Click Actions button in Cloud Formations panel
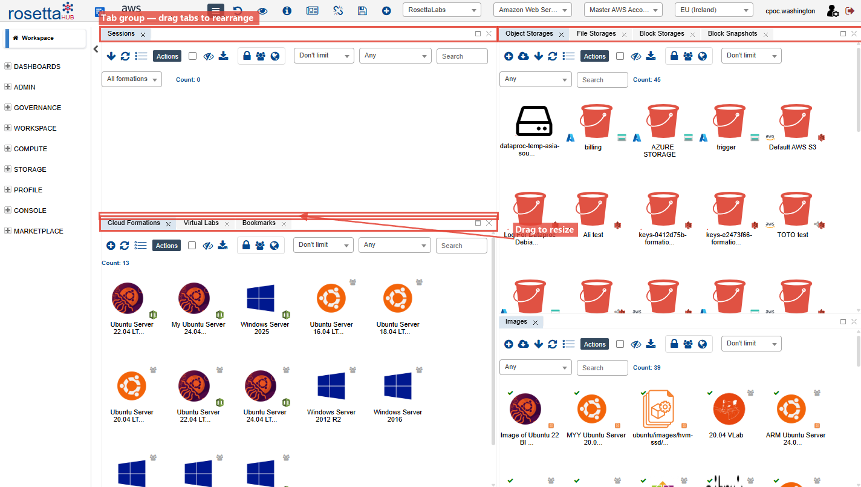 [x=167, y=246]
